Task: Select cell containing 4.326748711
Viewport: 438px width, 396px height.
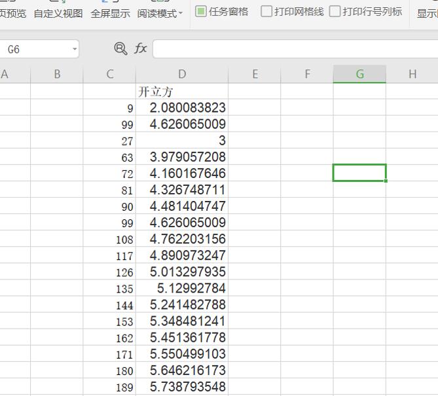Action: [182, 190]
